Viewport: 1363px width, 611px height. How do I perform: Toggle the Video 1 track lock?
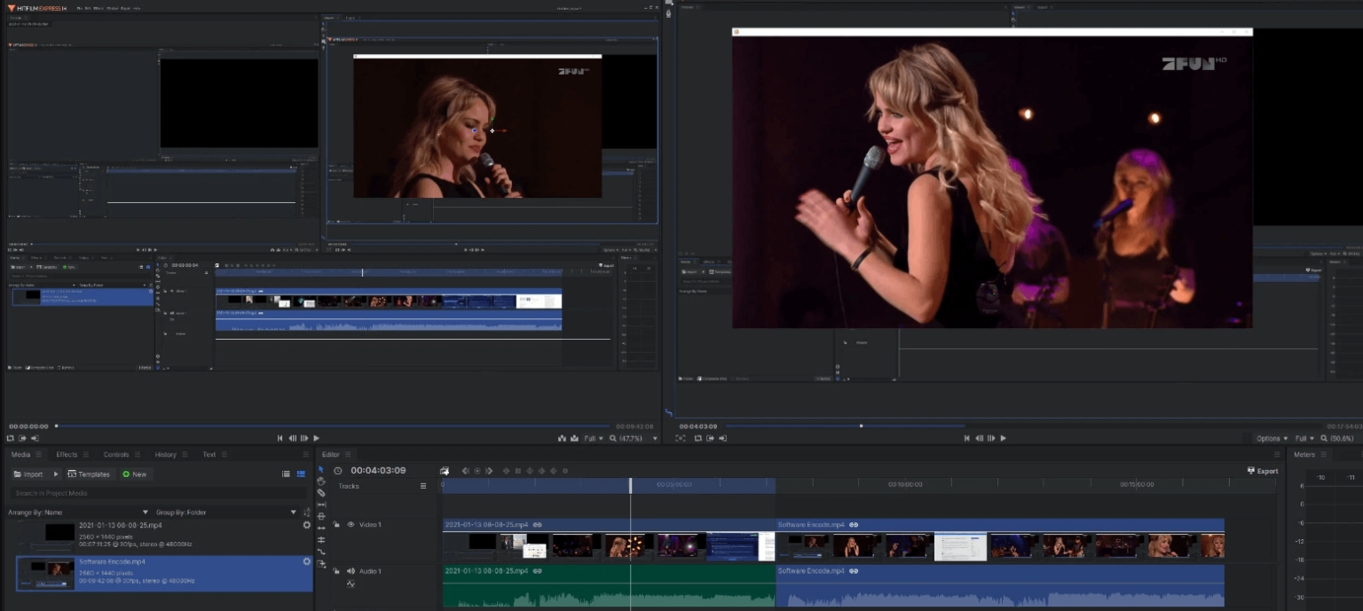click(336, 524)
